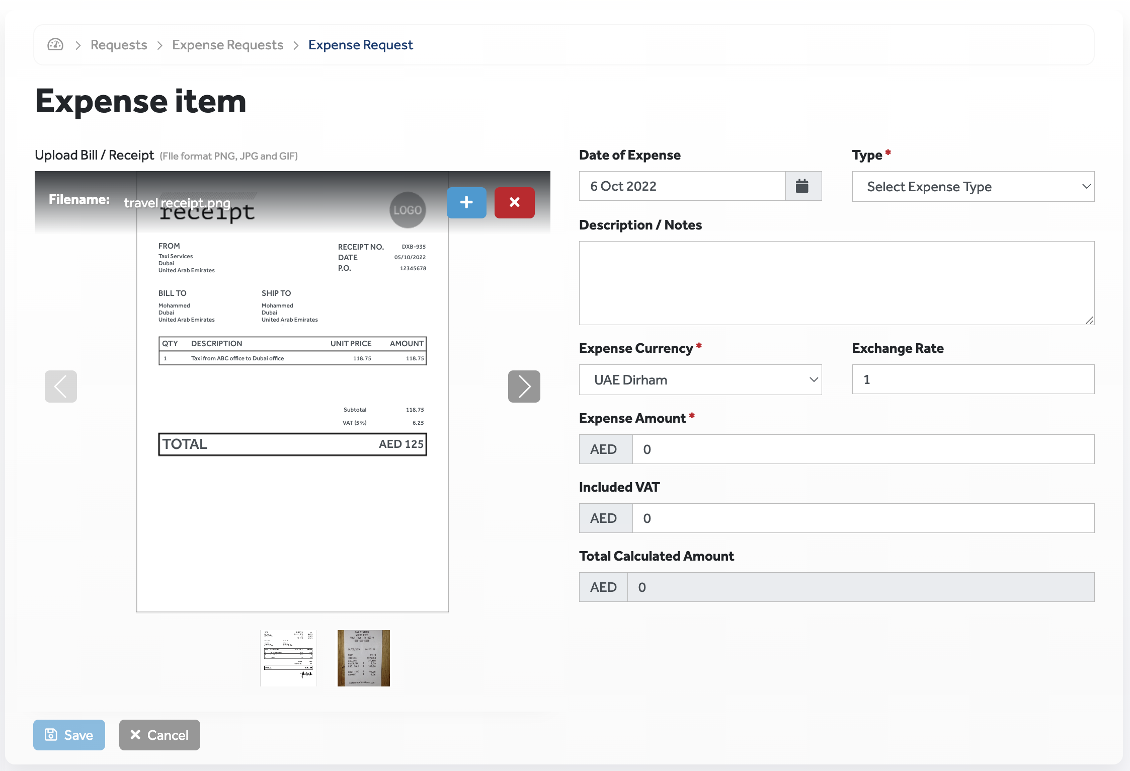This screenshot has width=1130, height=771.
Task: Go to previous receipt image arrow
Action: [x=61, y=387]
